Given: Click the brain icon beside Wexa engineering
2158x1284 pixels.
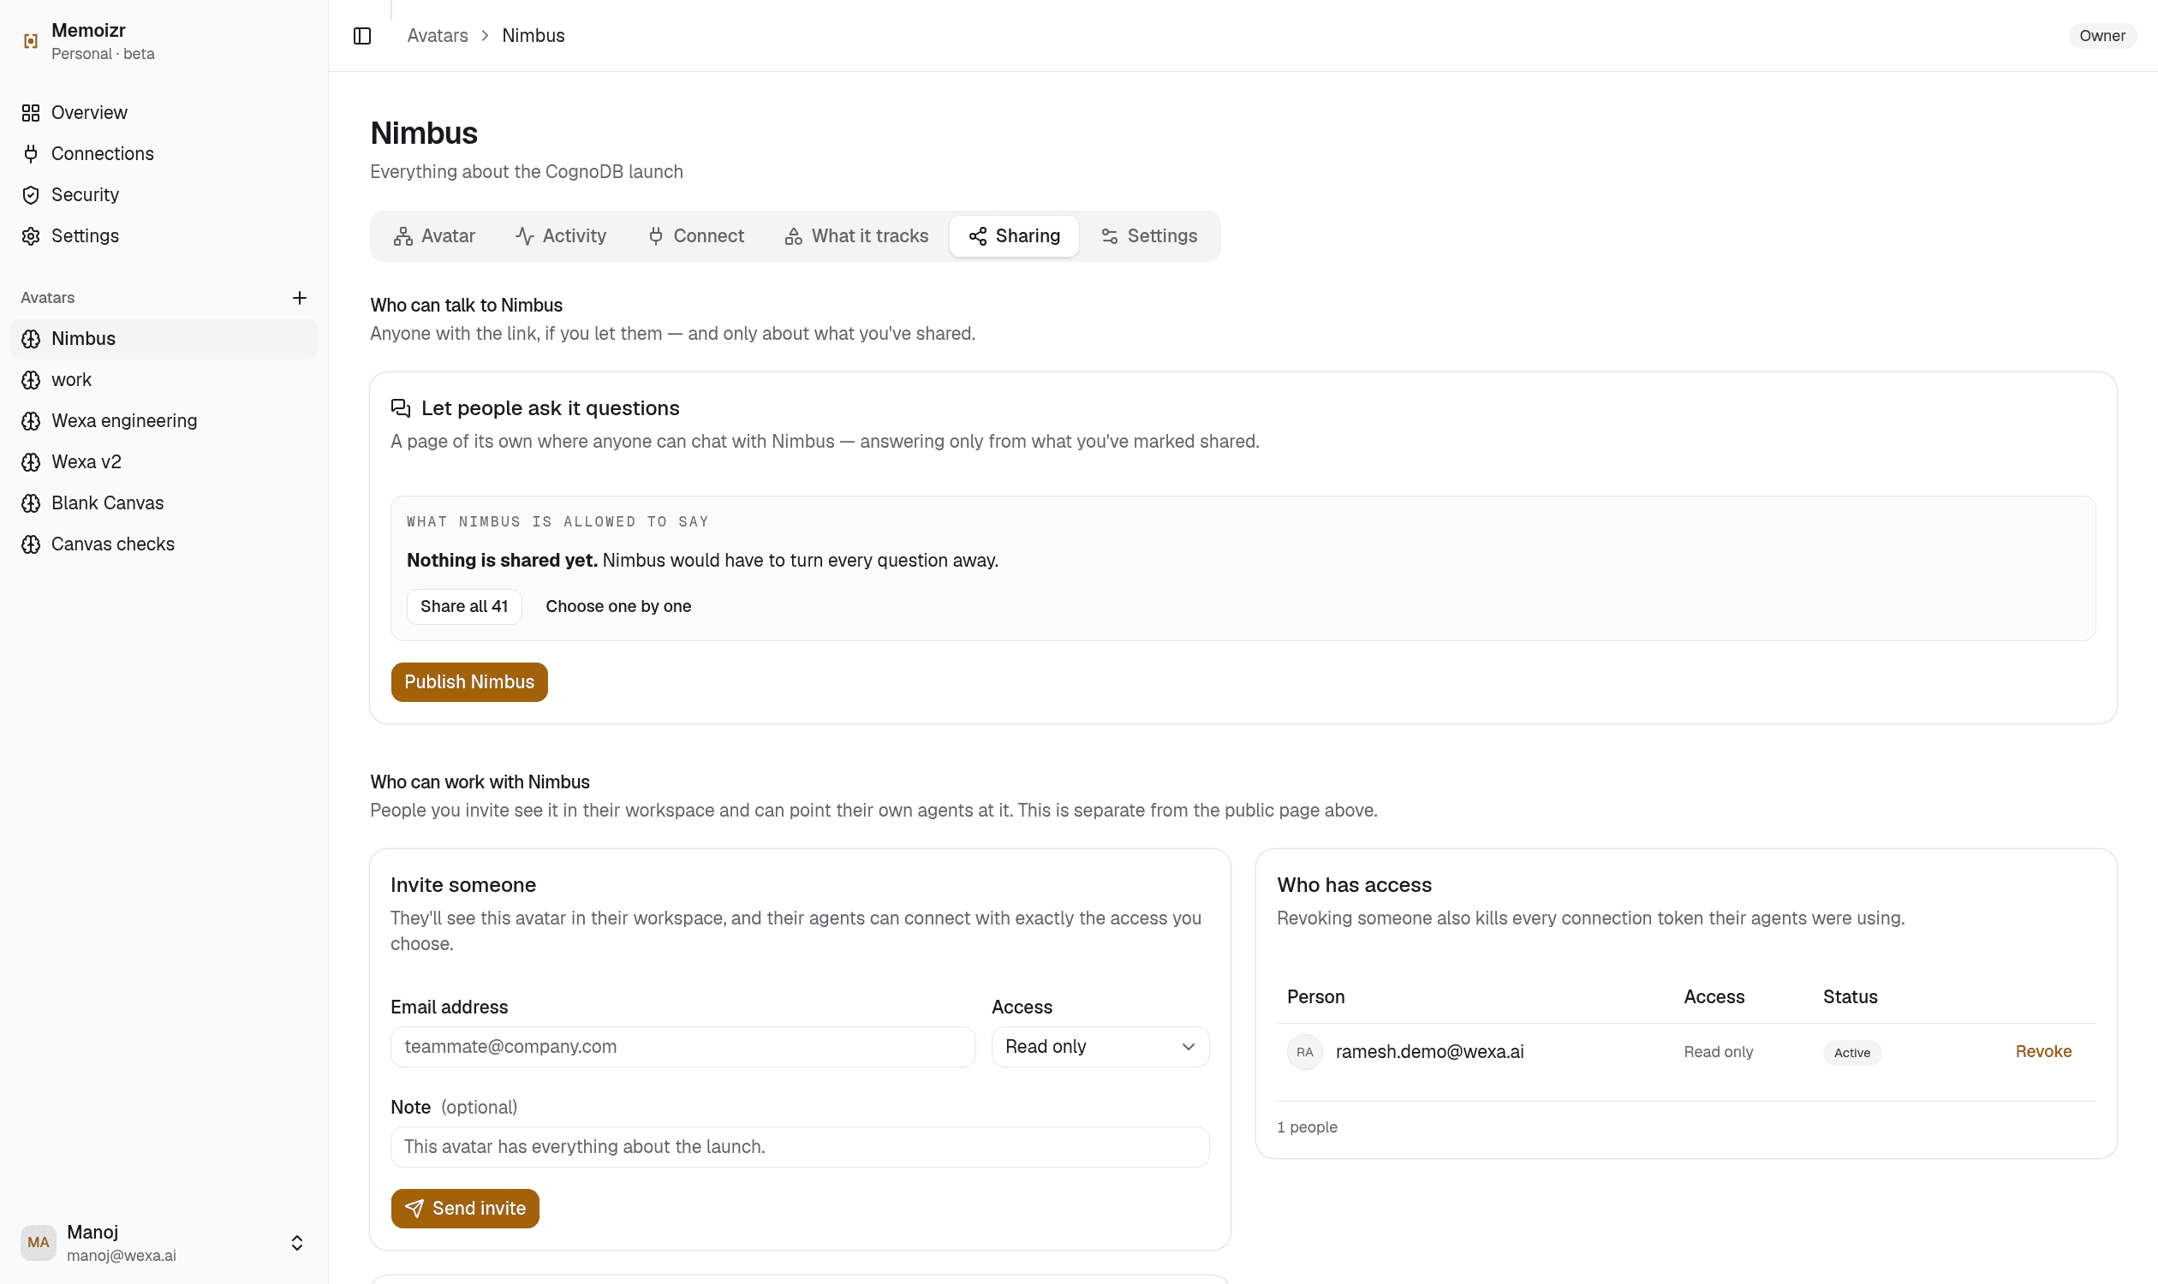Looking at the screenshot, I should [x=31, y=420].
